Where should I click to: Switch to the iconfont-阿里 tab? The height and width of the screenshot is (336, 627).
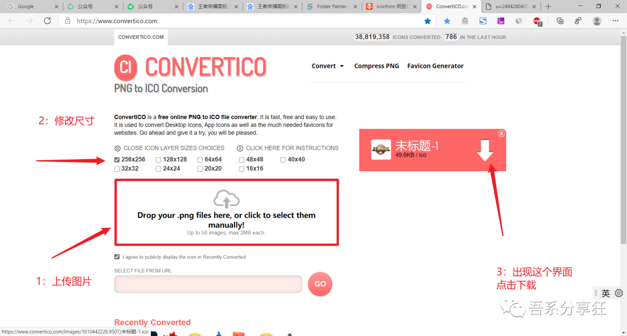[x=391, y=6]
